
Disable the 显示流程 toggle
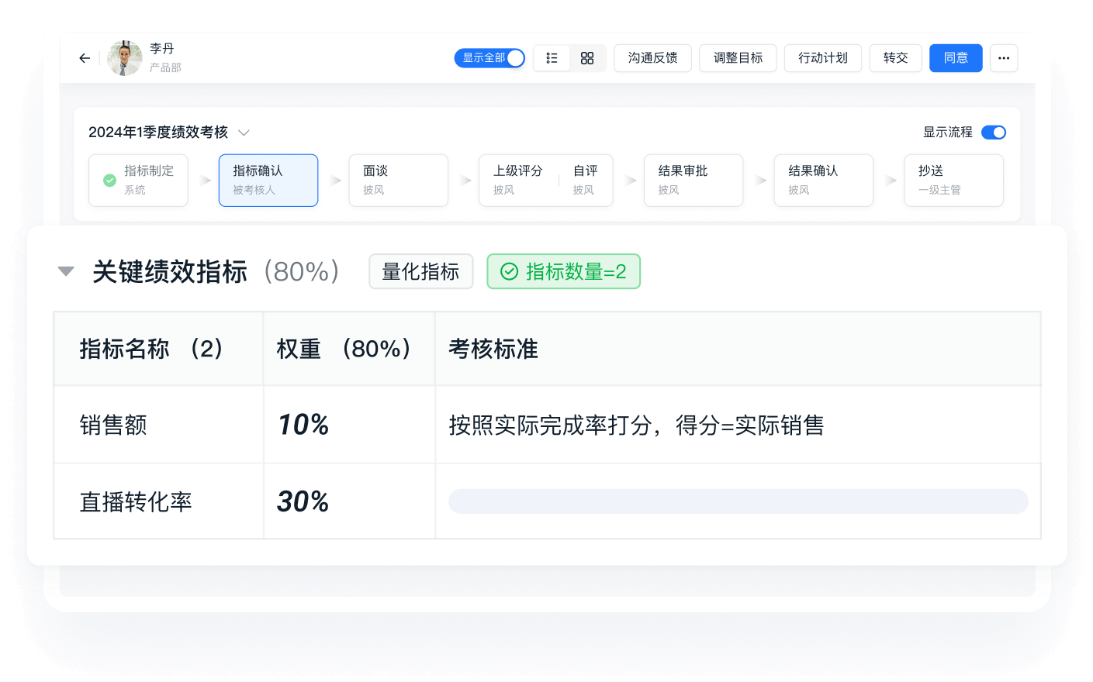[x=993, y=132]
